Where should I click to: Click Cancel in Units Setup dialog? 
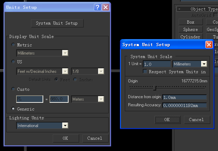[95, 138]
